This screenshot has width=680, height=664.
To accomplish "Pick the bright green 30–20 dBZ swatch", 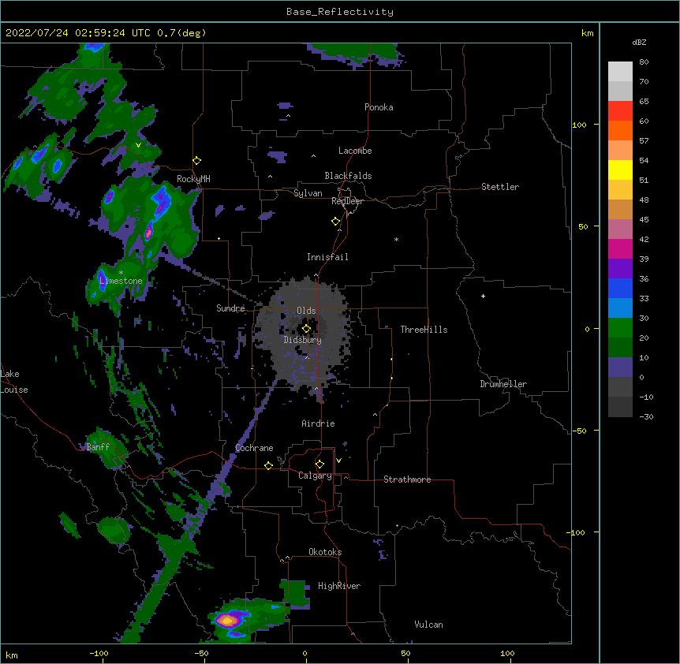I will [x=620, y=328].
